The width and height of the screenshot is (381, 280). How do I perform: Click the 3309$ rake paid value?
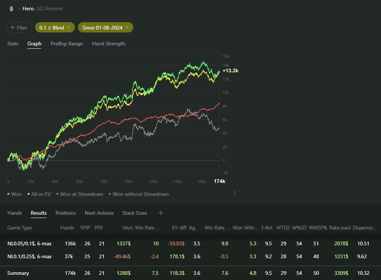pyautogui.click(x=341, y=273)
